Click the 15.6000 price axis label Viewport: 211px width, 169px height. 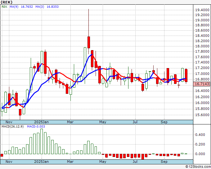point(202,115)
